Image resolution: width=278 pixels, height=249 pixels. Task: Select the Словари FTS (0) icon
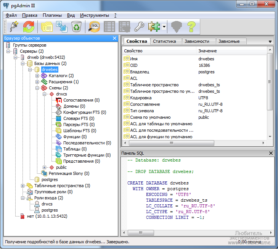pos(59,118)
